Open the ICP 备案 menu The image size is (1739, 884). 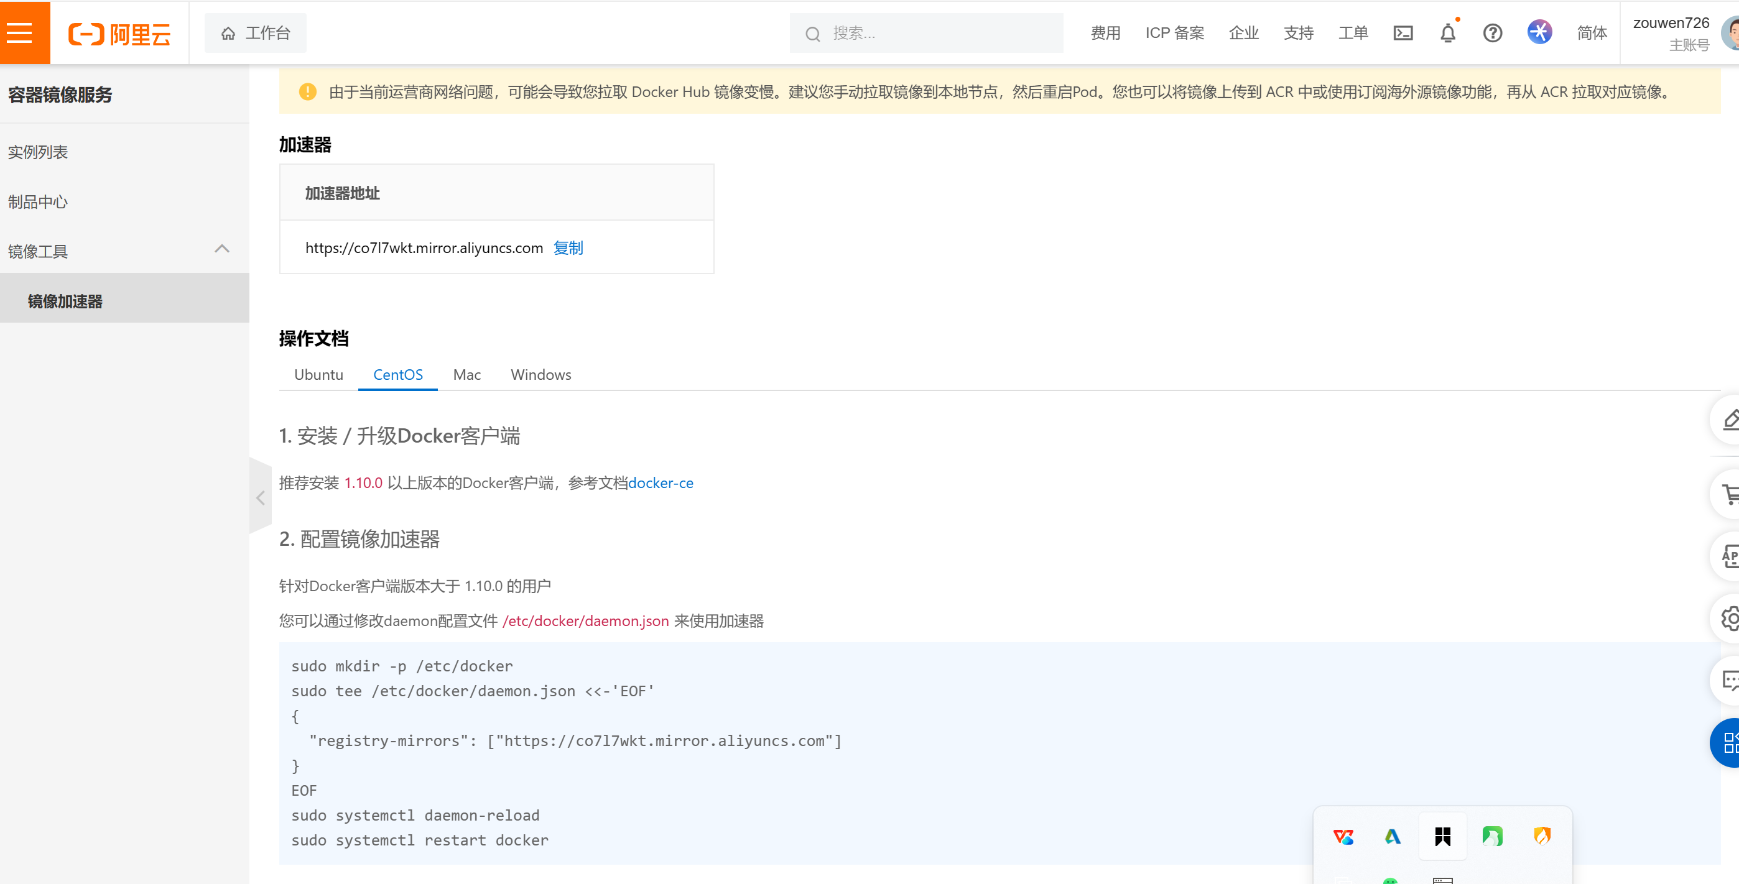pos(1175,33)
